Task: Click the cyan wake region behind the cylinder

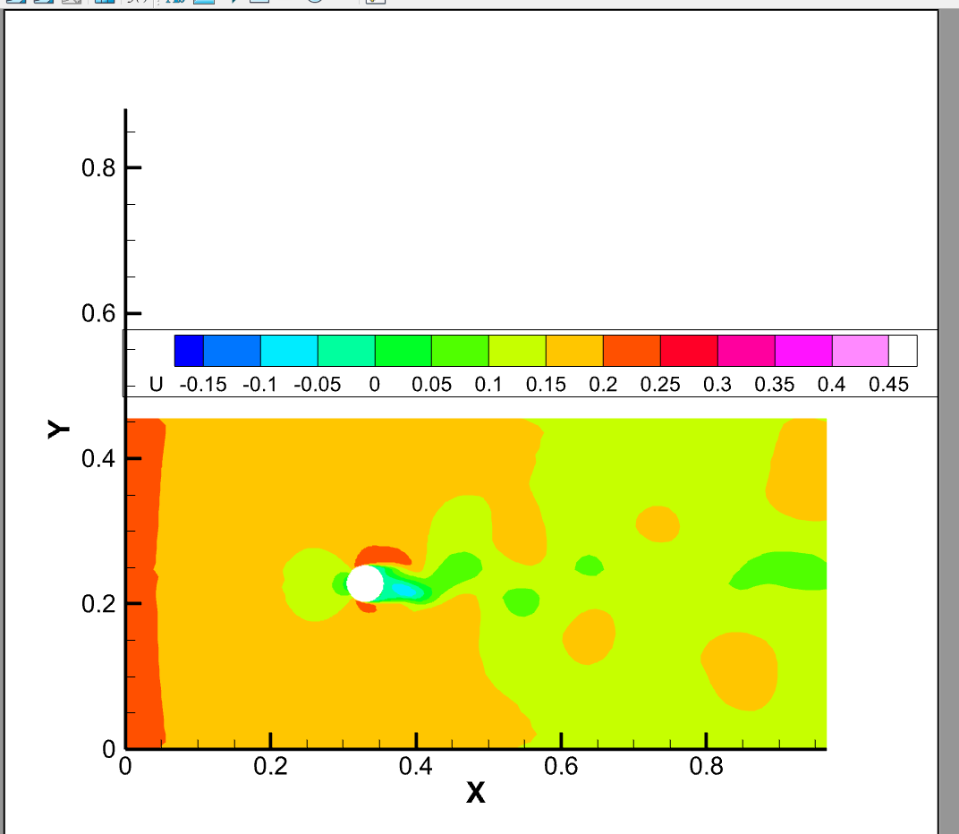Action: [x=406, y=590]
